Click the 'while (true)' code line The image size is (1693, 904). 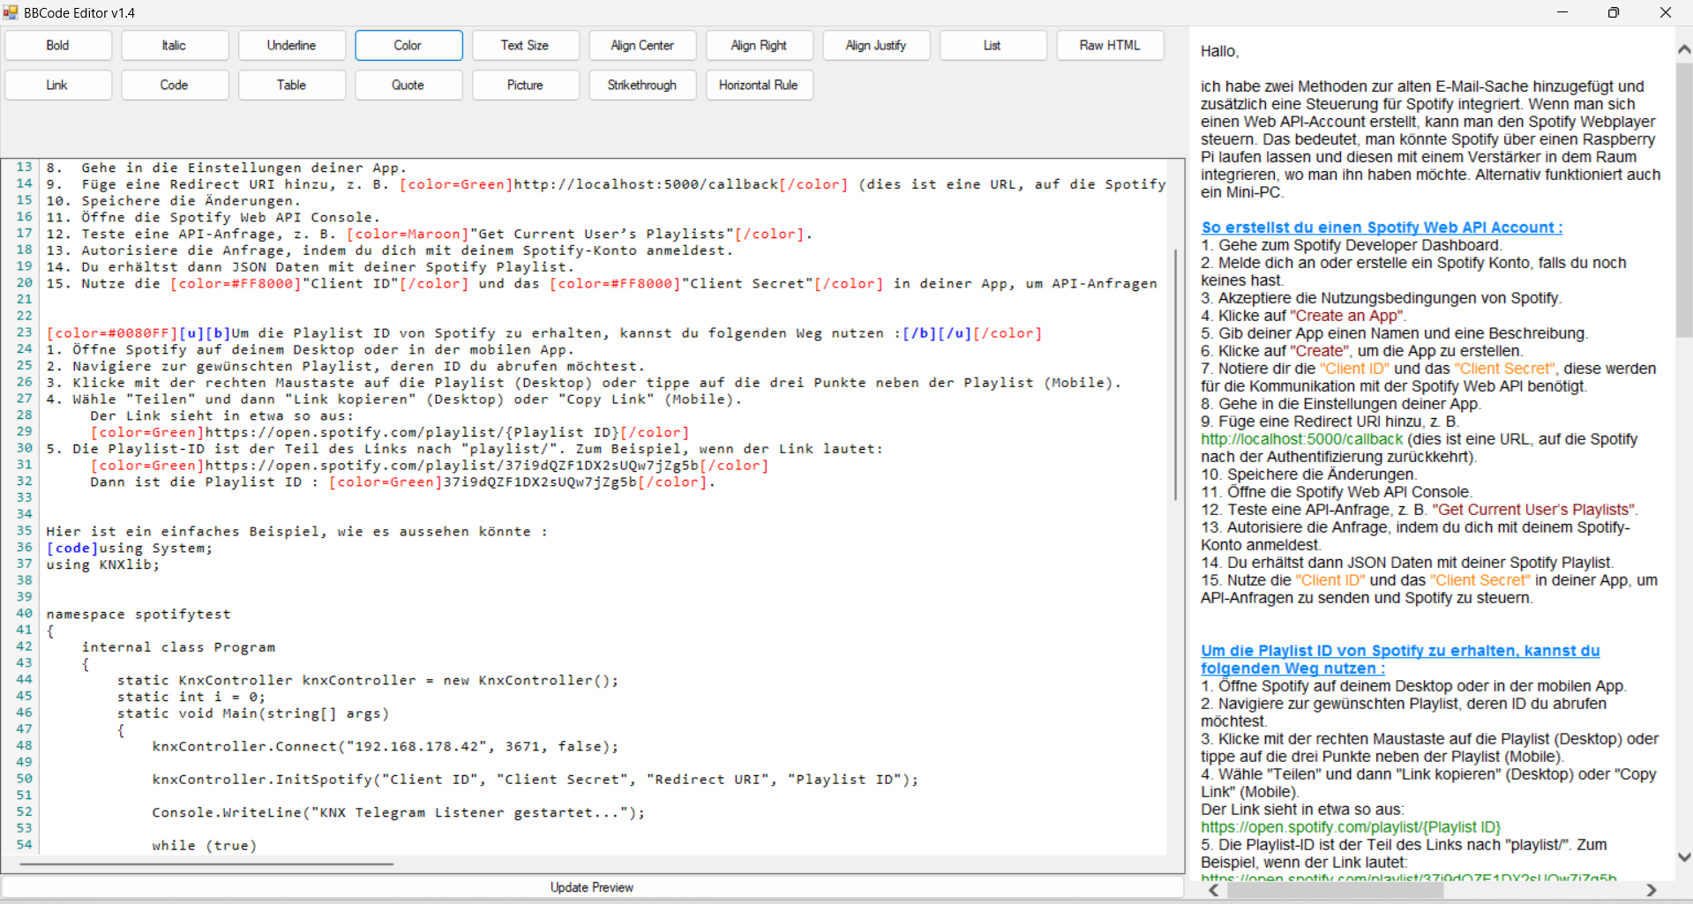coord(205,846)
